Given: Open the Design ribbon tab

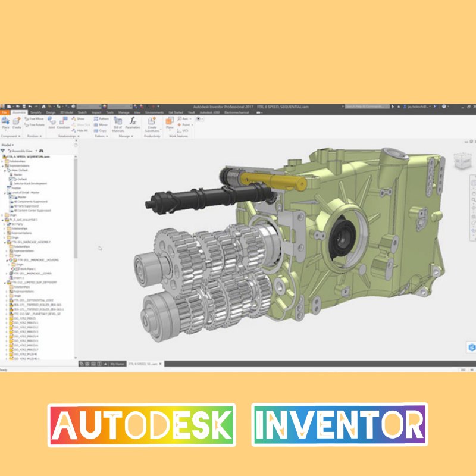Looking at the screenshot, I should (x=51, y=112).
